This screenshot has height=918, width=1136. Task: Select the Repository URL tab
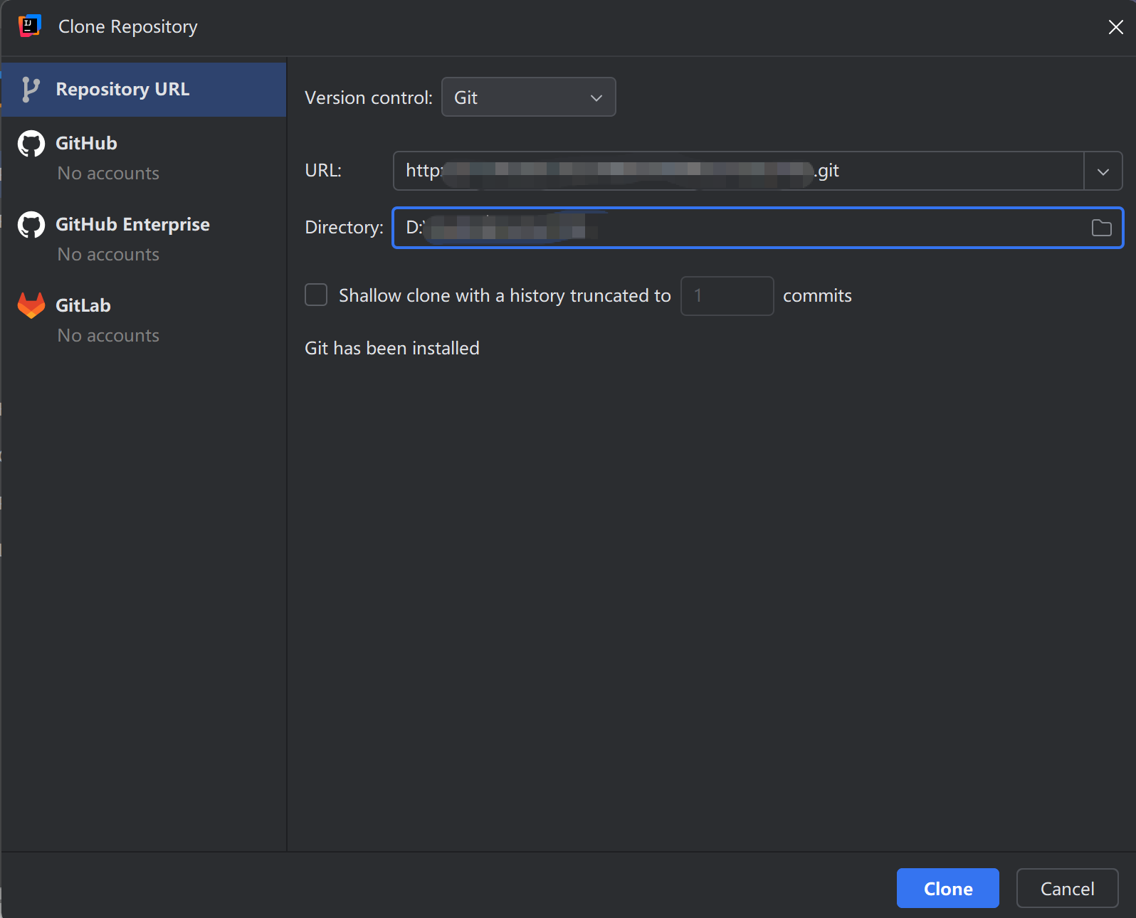pyautogui.click(x=122, y=90)
